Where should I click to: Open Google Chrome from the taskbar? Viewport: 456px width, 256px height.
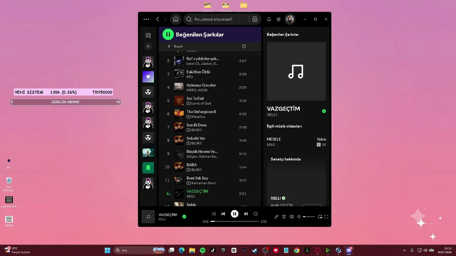tap(296, 250)
